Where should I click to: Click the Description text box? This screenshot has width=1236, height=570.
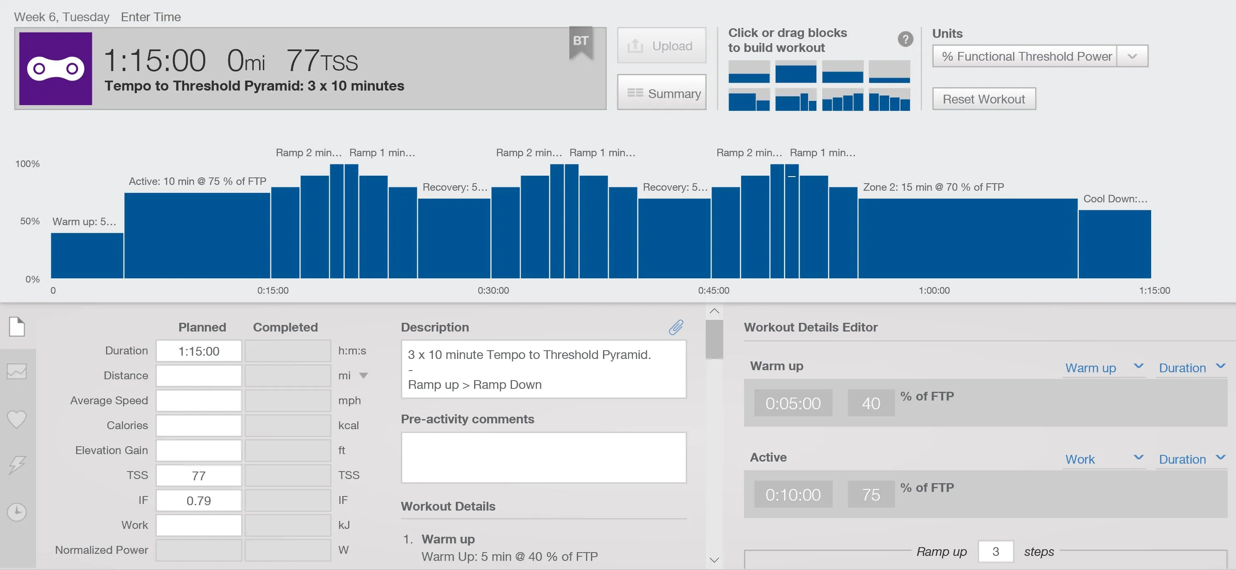tap(544, 369)
